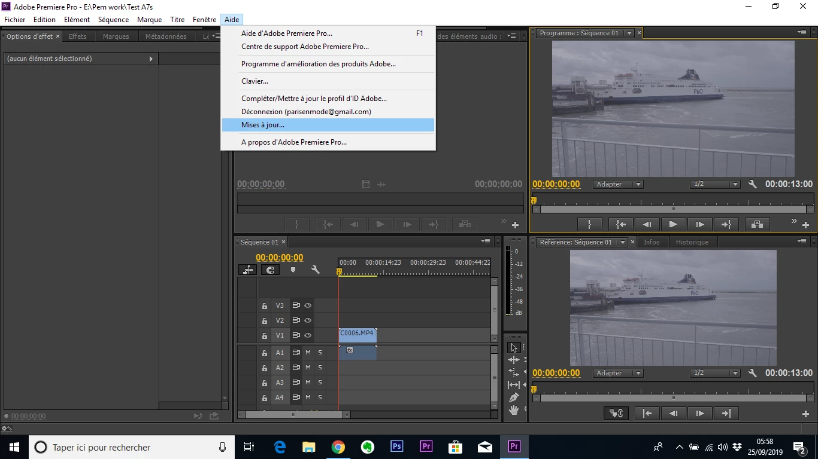Show more Programme monitor buttons chevron
818x459 pixels.
tap(794, 221)
